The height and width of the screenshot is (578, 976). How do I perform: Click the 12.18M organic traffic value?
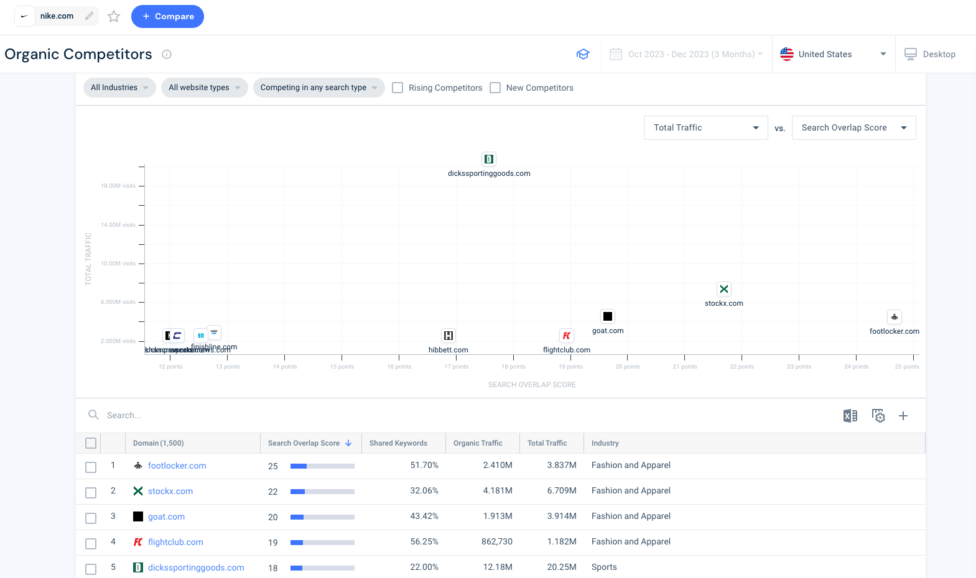coord(498,567)
